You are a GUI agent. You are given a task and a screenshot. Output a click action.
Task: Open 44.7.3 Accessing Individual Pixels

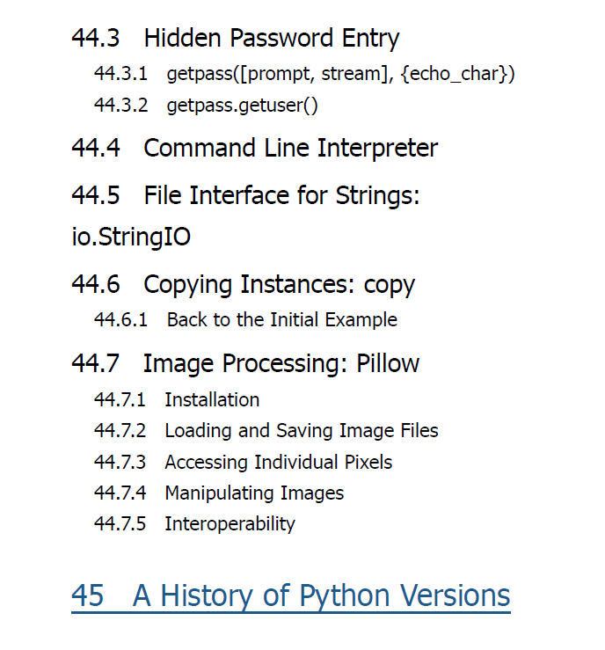pyautogui.click(x=243, y=463)
